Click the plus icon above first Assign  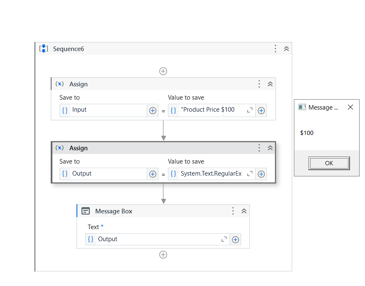tap(163, 71)
